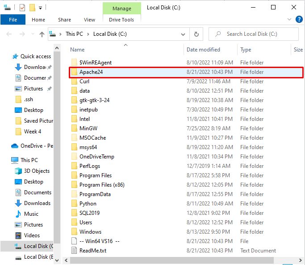Open the Week 4 folder in Quick access
This screenshot has width=305, height=265.
[28, 132]
